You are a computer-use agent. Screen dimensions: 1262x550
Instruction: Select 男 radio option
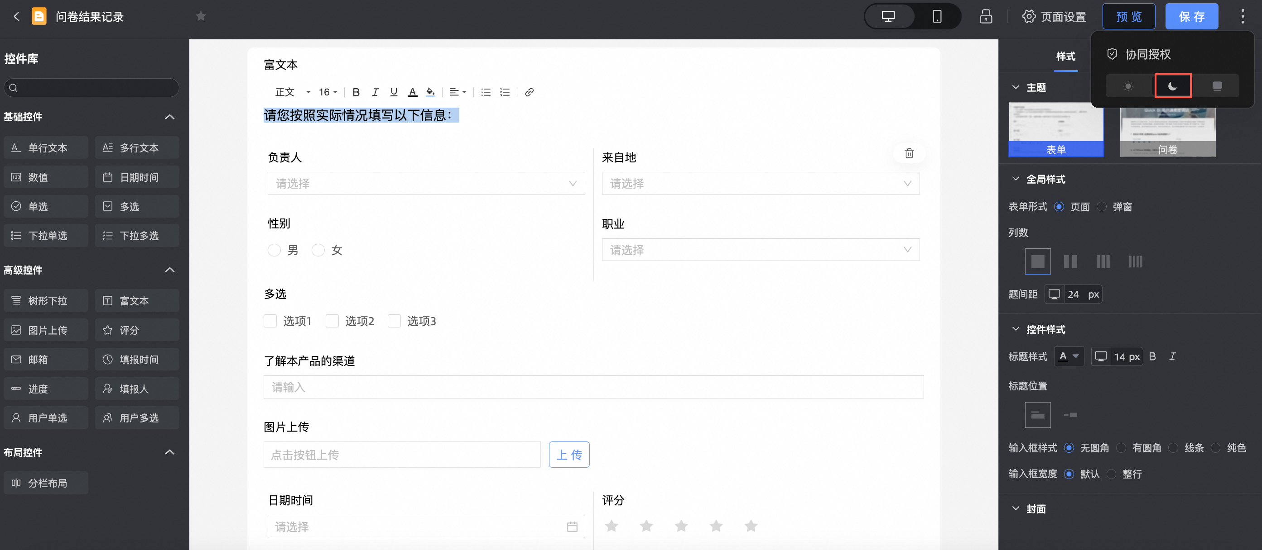pyautogui.click(x=275, y=250)
